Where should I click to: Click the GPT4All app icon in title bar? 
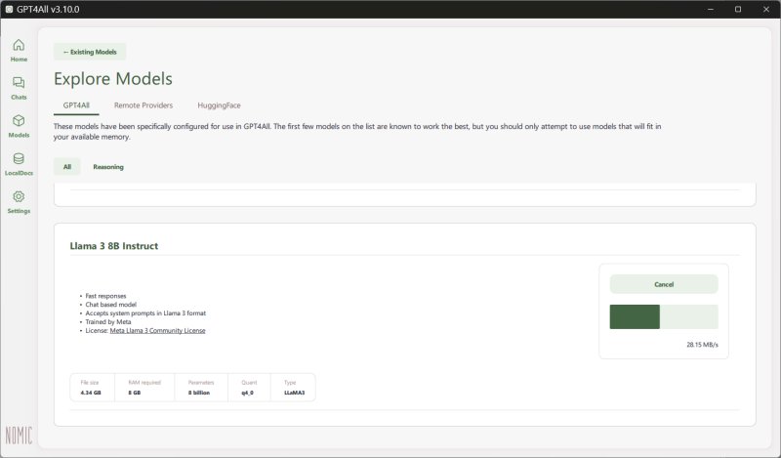(x=9, y=9)
